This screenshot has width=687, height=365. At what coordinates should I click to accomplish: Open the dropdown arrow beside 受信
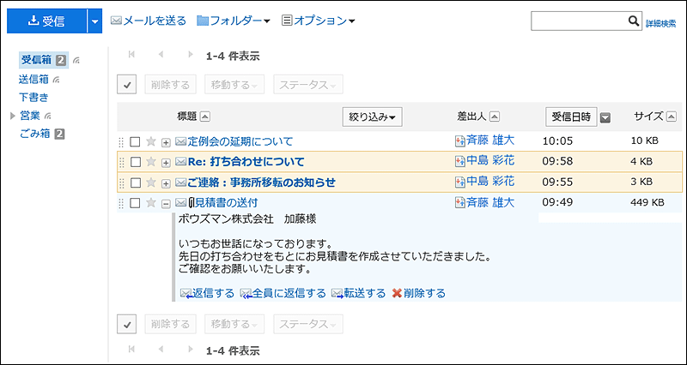94,21
